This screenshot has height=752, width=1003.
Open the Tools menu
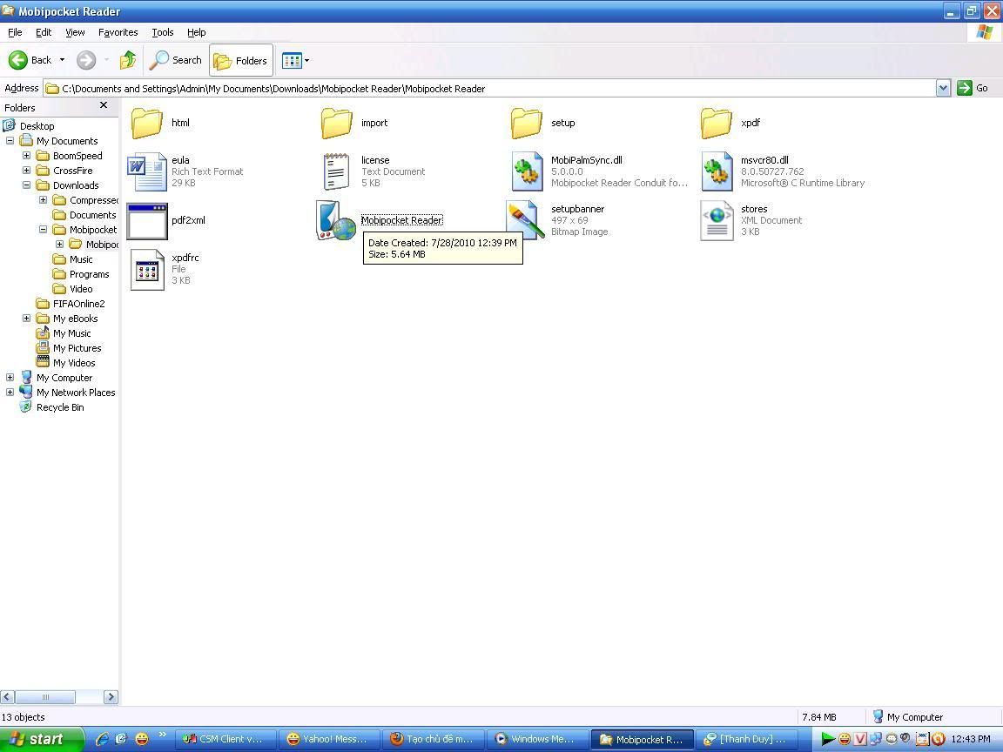(x=163, y=32)
